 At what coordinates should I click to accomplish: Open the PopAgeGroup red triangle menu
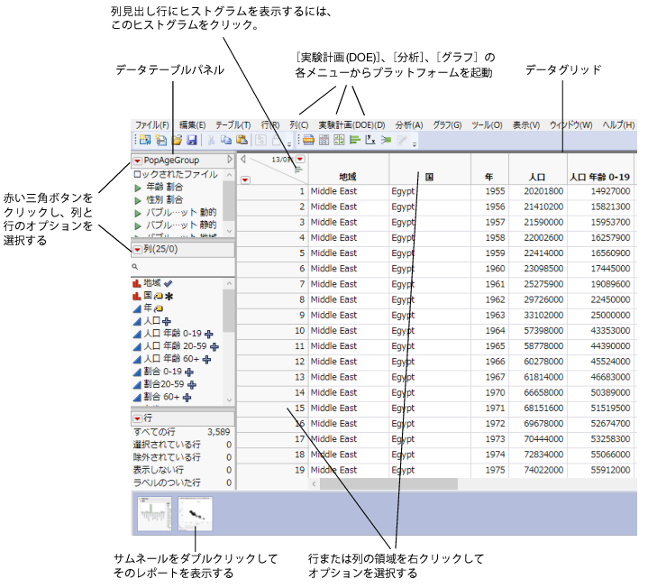coord(138,161)
